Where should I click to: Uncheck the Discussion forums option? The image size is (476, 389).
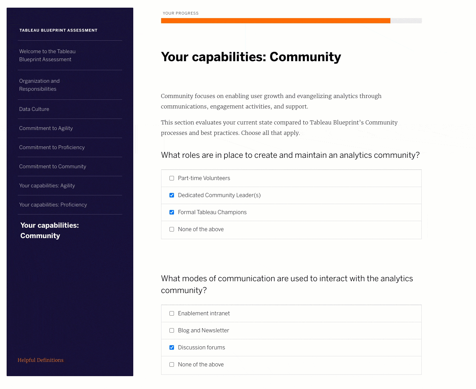point(172,348)
